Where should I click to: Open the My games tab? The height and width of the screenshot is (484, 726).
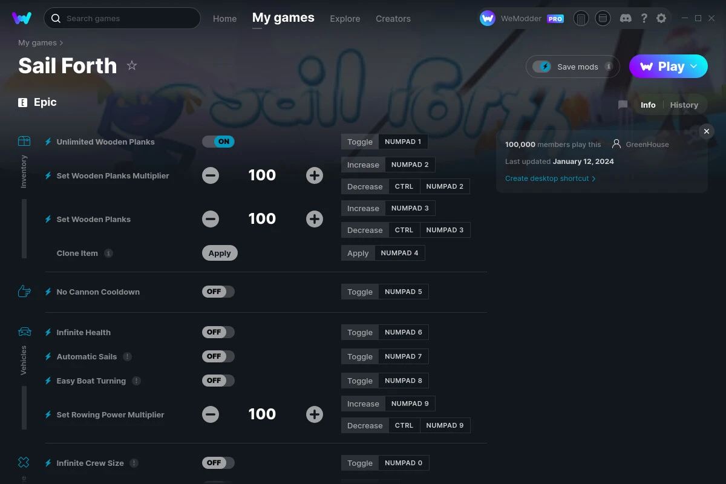283,18
